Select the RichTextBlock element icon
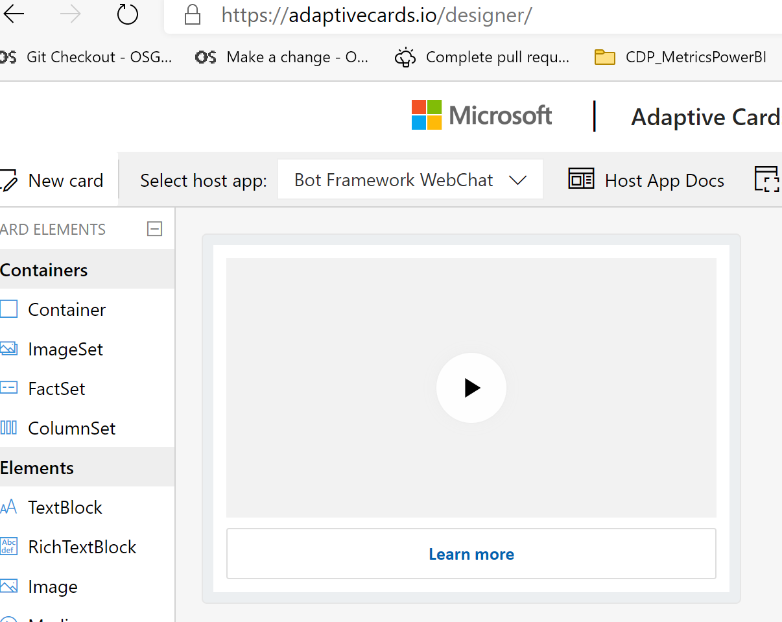The image size is (782, 622). pos(10,546)
